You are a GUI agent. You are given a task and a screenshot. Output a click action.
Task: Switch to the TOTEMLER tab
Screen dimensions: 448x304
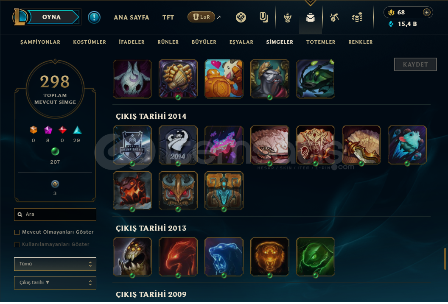pos(321,42)
